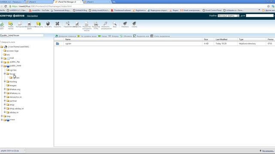
Task: Click the cgi-bin folder icon in file list
Action: 57,44
